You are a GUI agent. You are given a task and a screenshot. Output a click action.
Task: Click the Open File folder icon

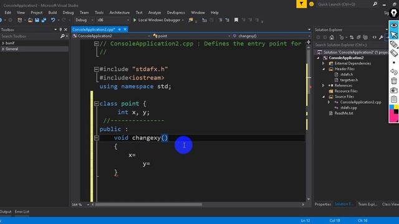pos(31,20)
